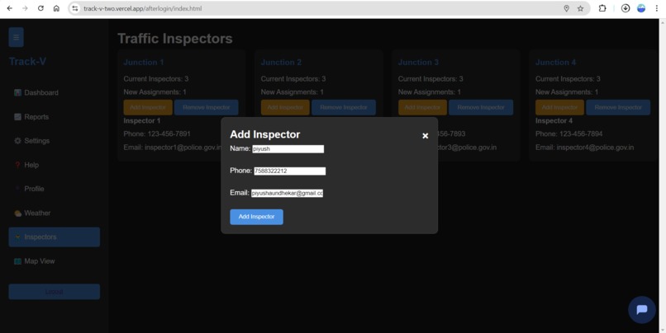Click the browser address bar URL
Image resolution: width=666 pixels, height=333 pixels.
[143, 8]
